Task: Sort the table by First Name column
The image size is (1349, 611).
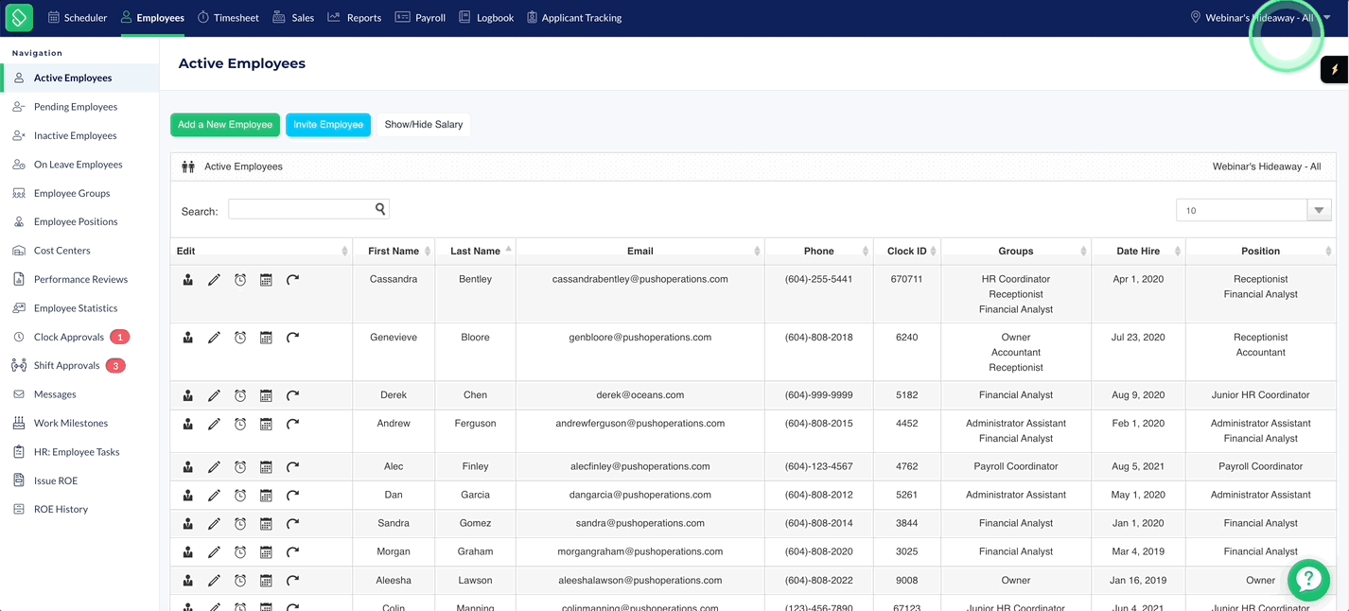Action: [394, 251]
